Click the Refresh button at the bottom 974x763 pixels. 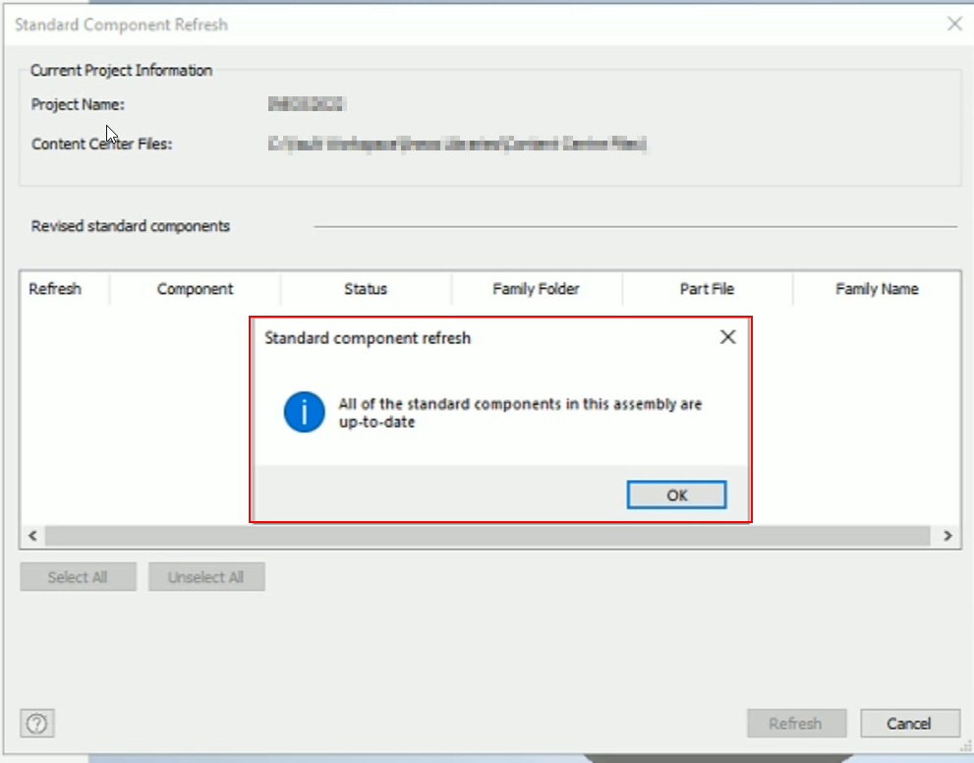(x=796, y=723)
